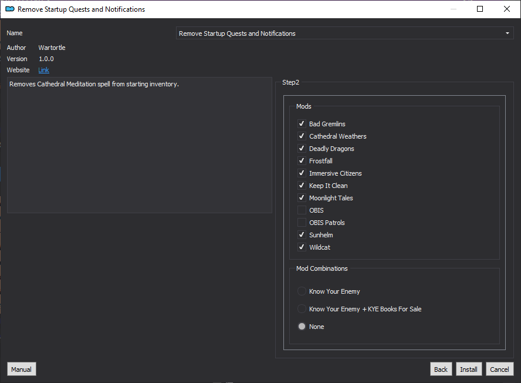
Task: Select the None mod combination
Action: click(x=302, y=327)
